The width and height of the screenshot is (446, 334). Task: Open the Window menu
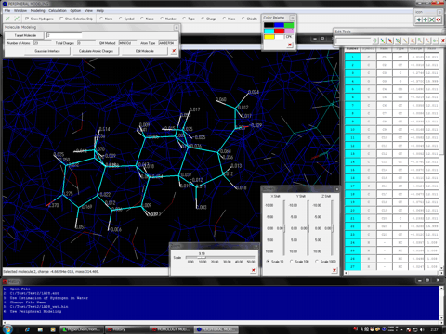(x=20, y=11)
